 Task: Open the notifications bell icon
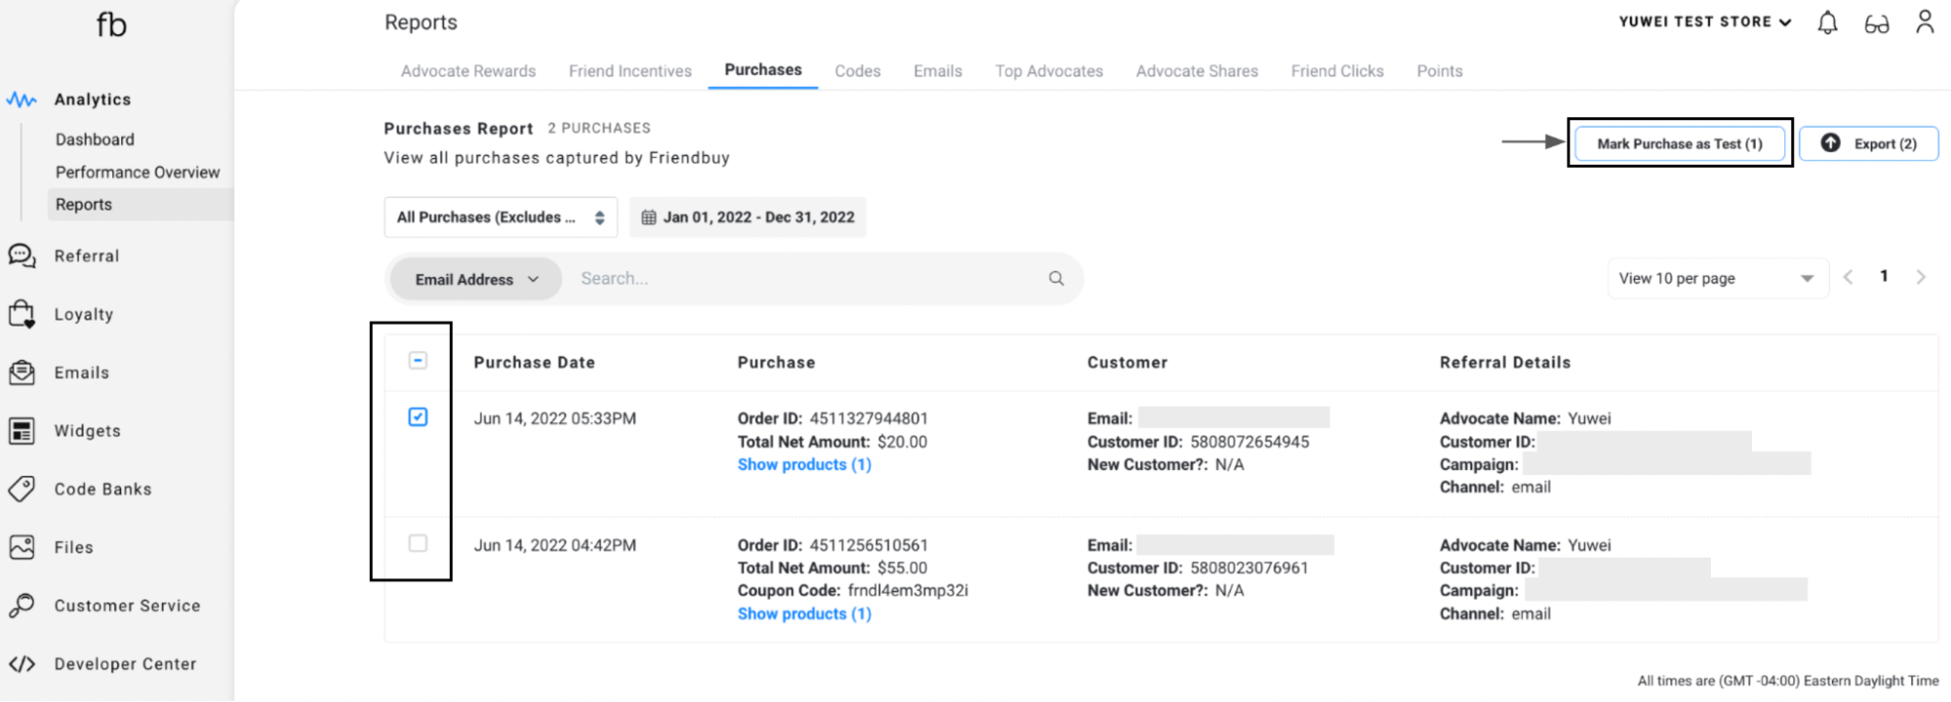(x=1827, y=22)
